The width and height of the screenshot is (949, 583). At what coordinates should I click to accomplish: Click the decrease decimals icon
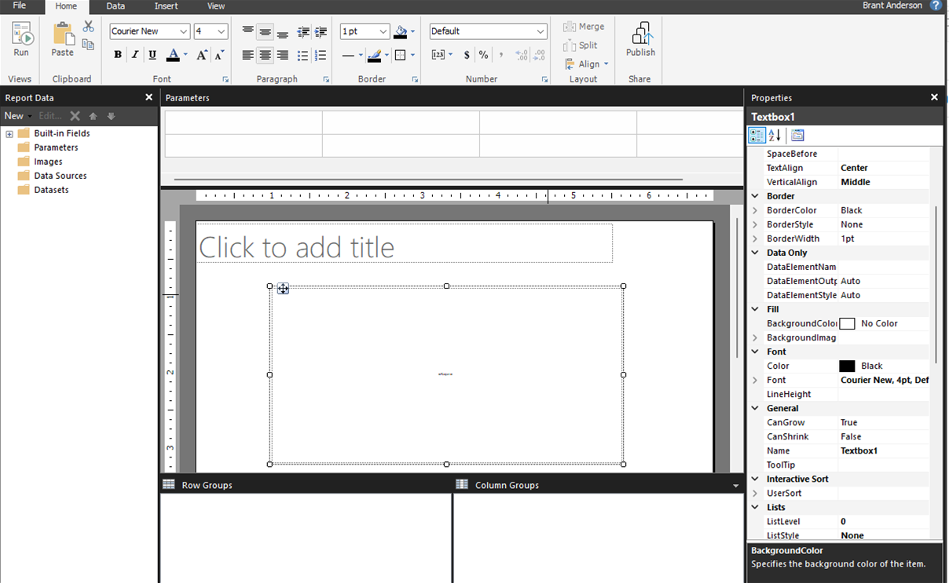click(x=539, y=55)
